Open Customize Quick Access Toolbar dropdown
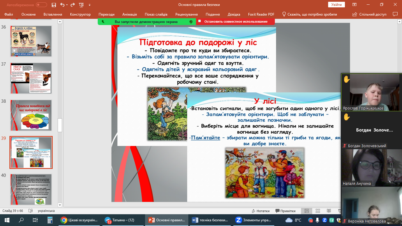The width and height of the screenshot is (402, 226). click(x=89, y=5)
